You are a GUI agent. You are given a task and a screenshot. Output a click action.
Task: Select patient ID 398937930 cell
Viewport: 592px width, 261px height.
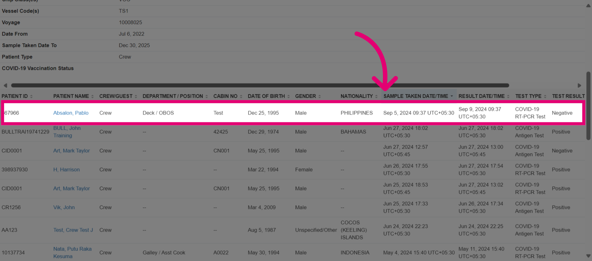[x=14, y=170]
